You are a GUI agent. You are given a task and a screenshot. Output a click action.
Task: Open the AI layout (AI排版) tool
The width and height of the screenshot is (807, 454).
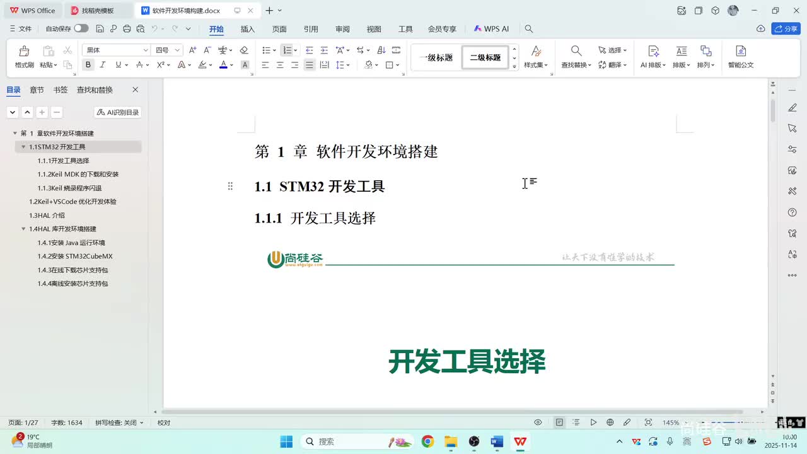(654, 57)
